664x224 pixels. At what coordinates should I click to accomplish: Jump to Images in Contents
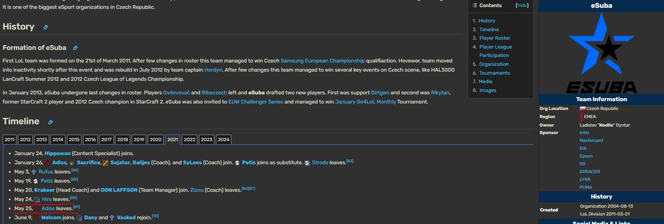tap(487, 90)
